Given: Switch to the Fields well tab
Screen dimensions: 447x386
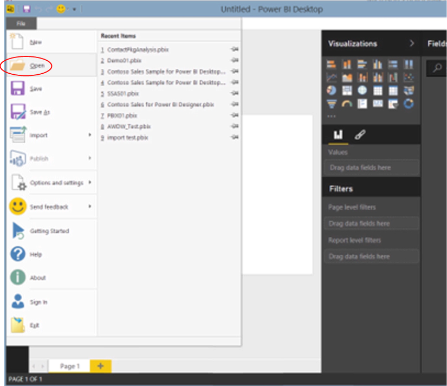Looking at the screenshot, I should click(x=338, y=134).
